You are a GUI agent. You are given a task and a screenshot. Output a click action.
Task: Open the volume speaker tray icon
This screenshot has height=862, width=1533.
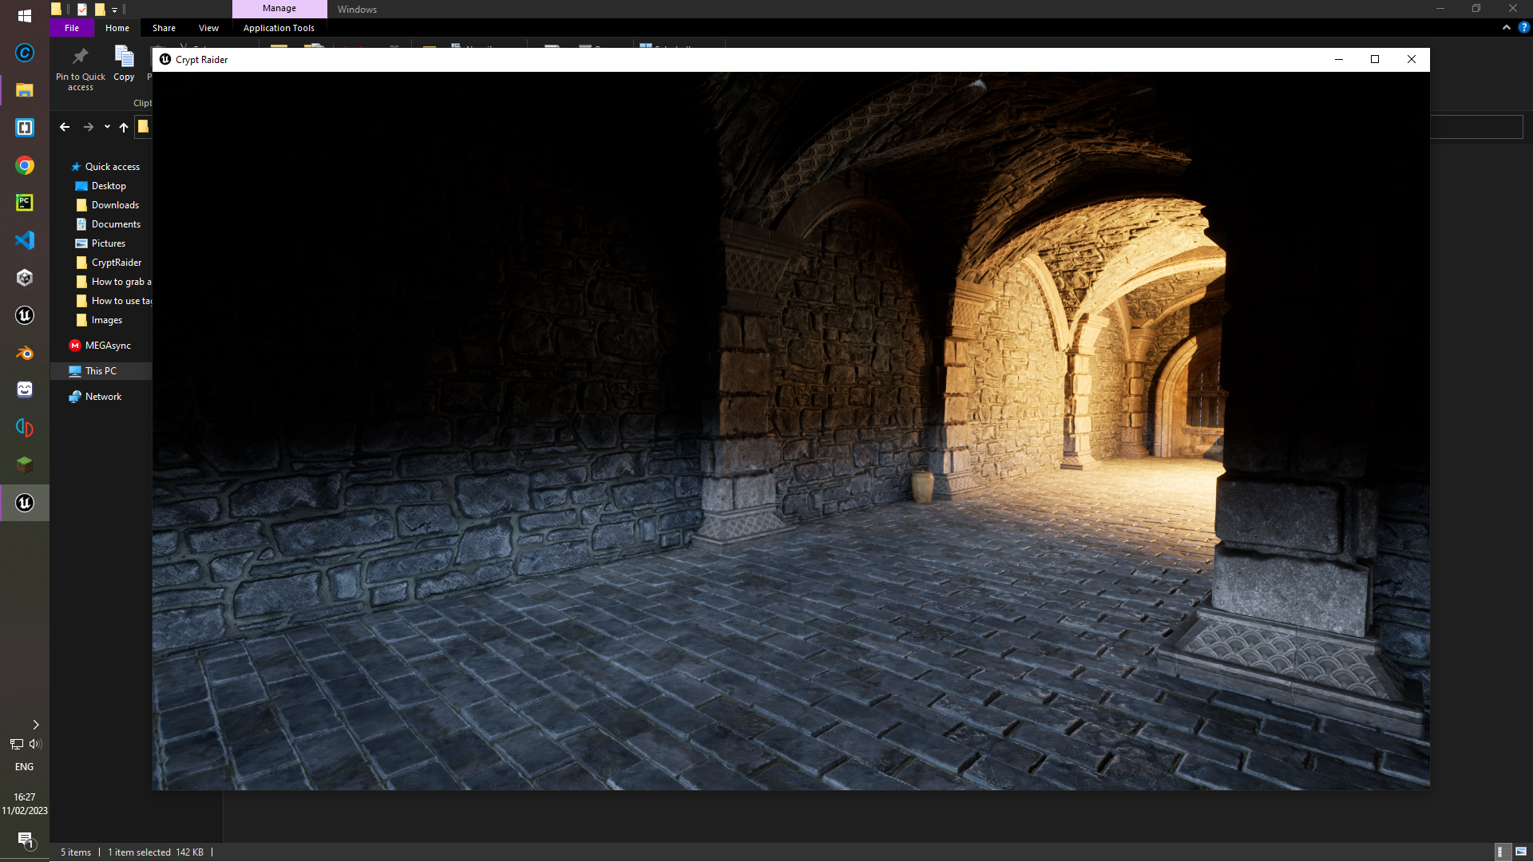(34, 744)
